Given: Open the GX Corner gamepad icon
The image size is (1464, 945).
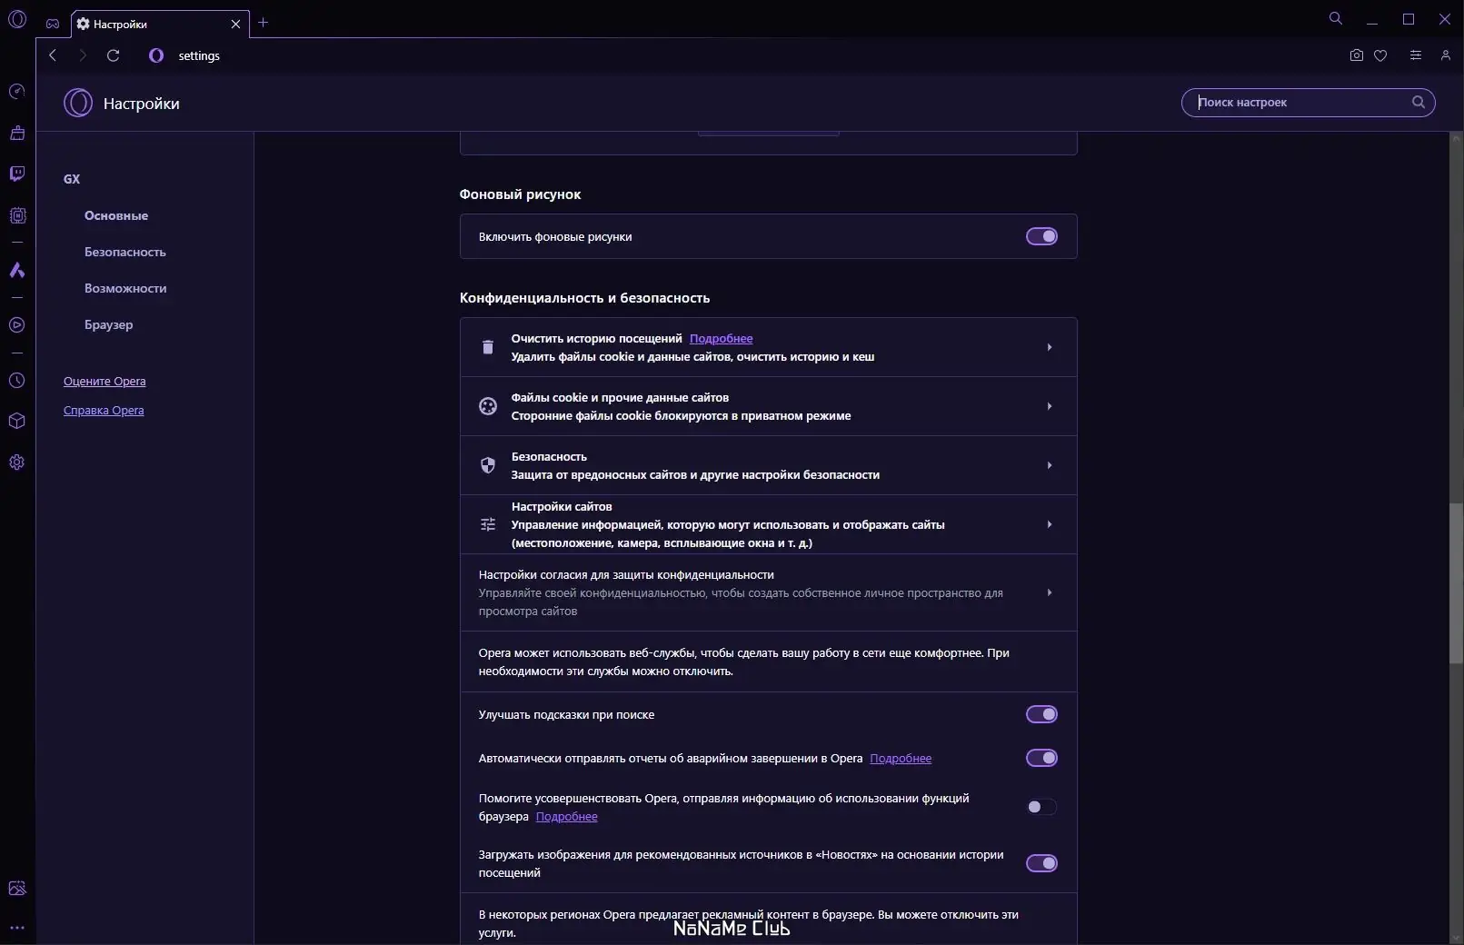Looking at the screenshot, I should pos(53,24).
